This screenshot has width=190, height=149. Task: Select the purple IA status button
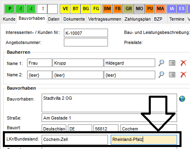click(171, 9)
